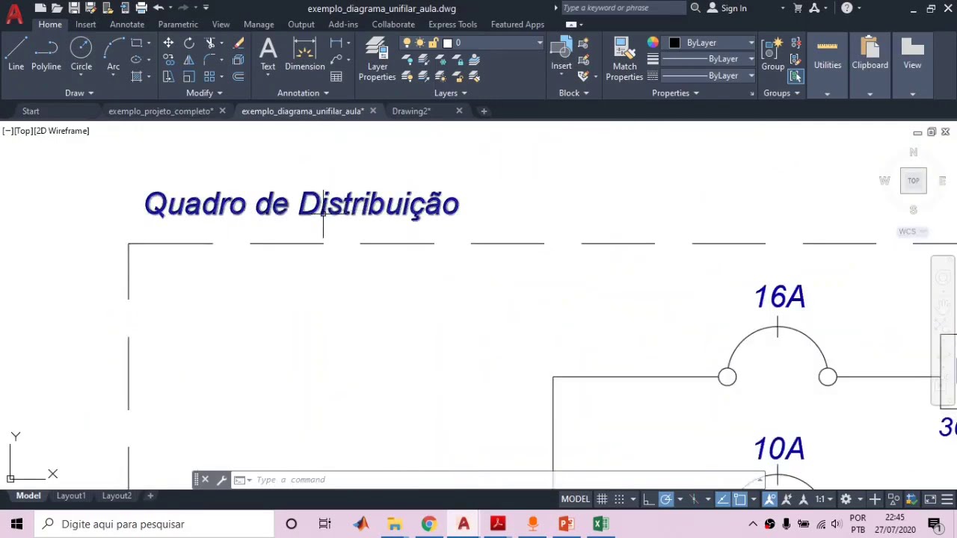Click the Trim scissors tool
The height and width of the screenshot is (538, 957).
coord(210,43)
